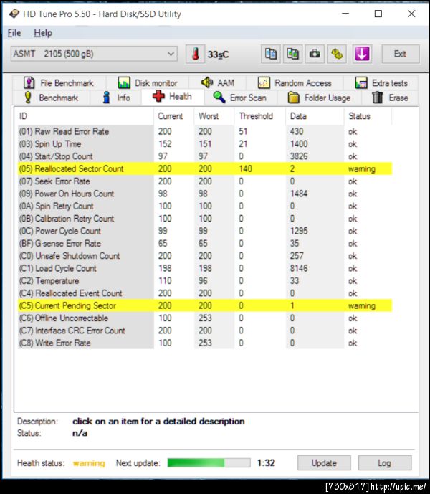
Task: Select the (C8) Write Error Rate row
Action: coord(205,343)
